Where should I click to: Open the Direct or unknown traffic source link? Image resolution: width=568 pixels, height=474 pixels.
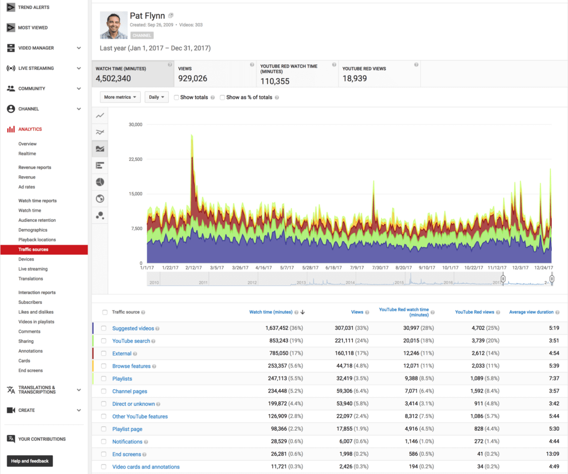click(133, 404)
